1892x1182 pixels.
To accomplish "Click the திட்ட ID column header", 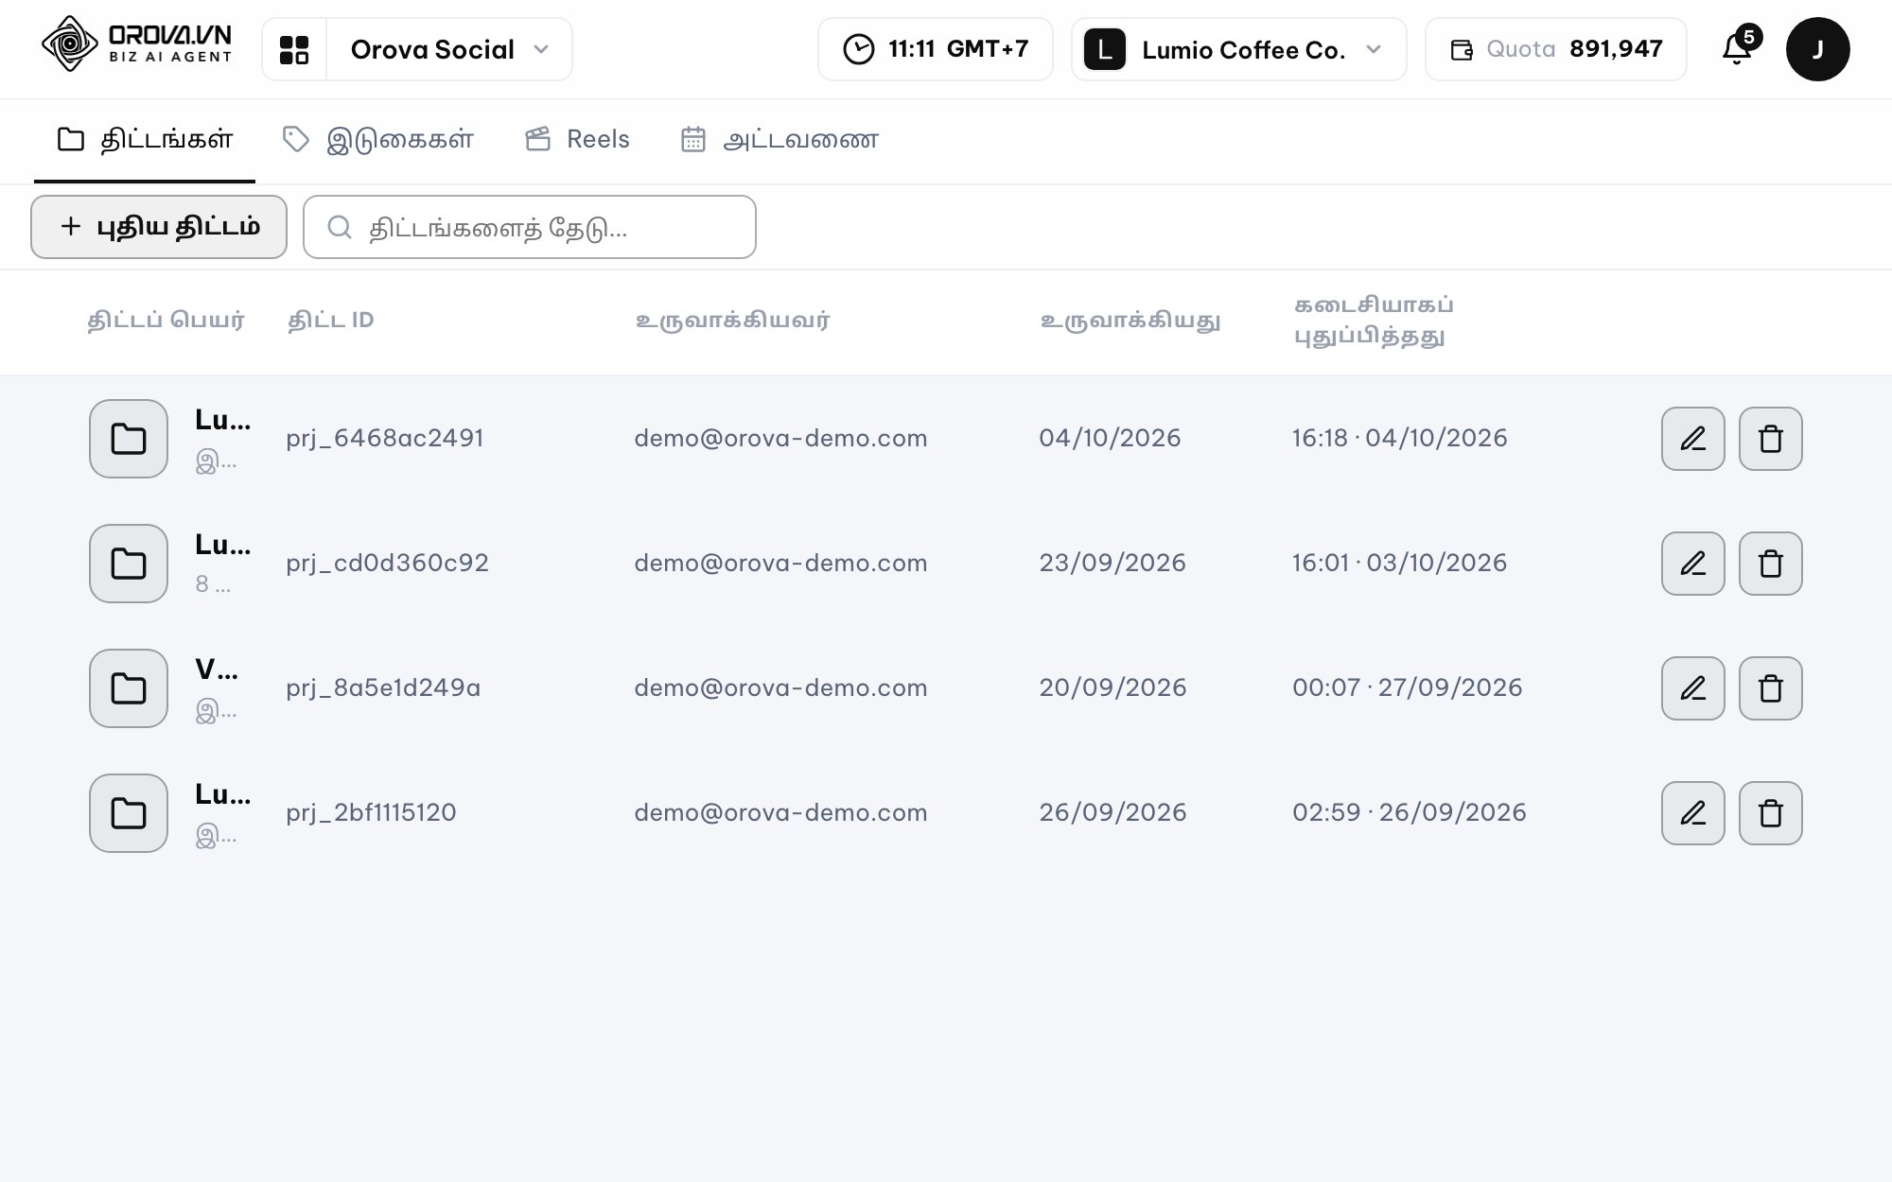I will (331, 321).
